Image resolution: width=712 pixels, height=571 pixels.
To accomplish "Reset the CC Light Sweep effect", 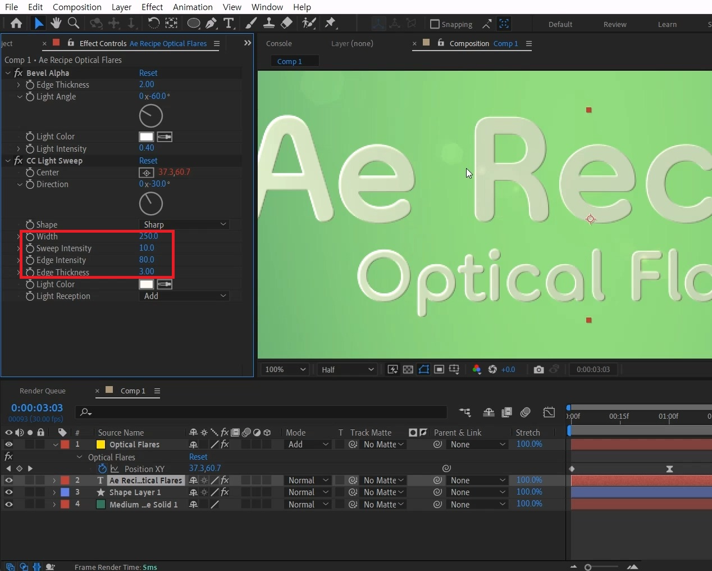I will click(148, 161).
